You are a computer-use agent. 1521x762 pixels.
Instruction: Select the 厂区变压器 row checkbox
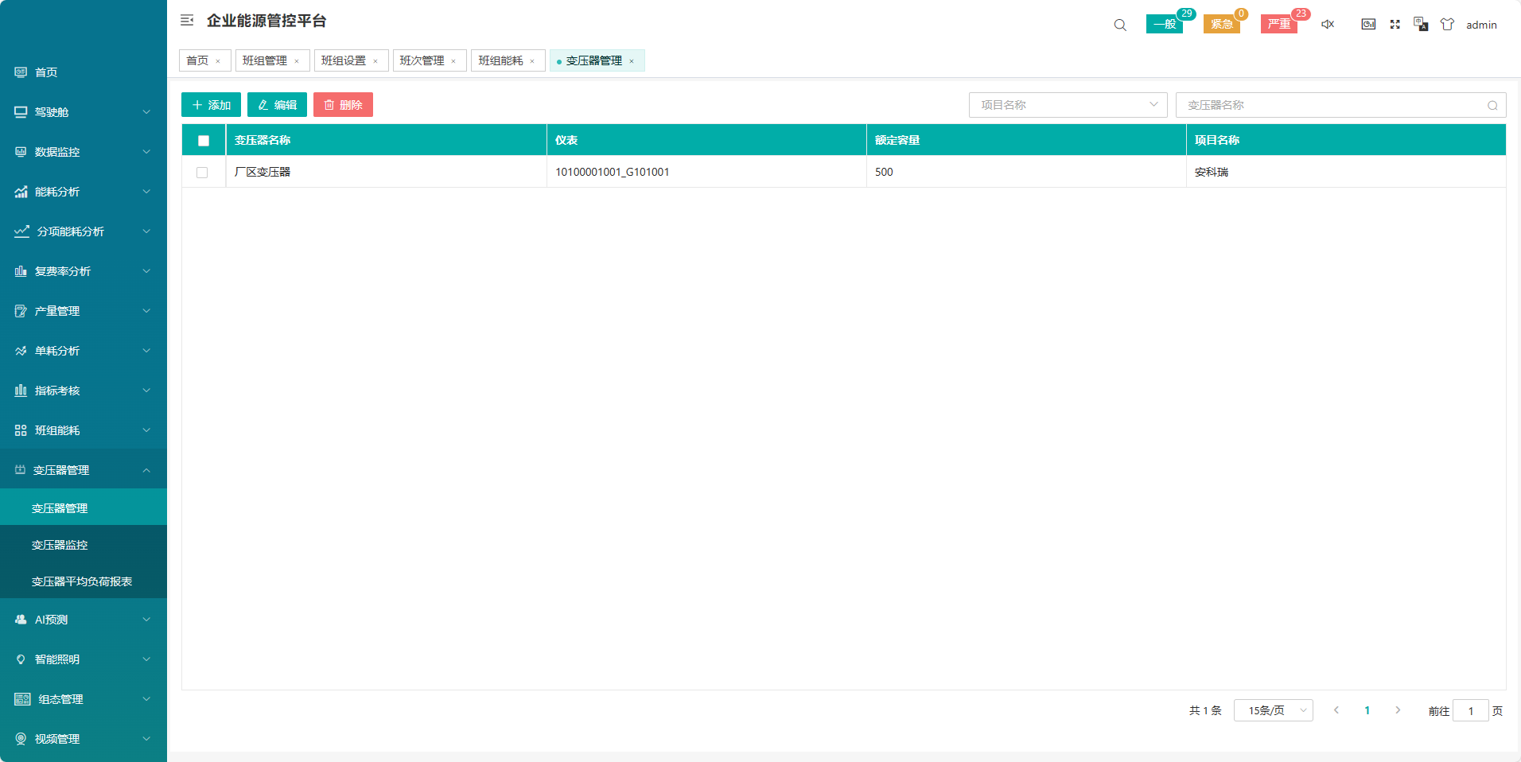coord(202,173)
